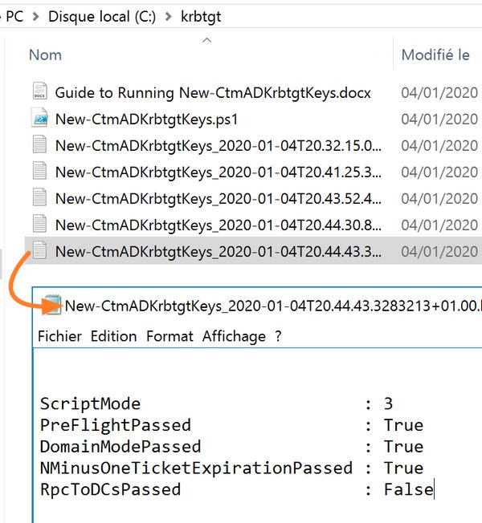Click the text file icon for the 20.43.52 log
The height and width of the screenshot is (523, 482).
click(x=39, y=198)
